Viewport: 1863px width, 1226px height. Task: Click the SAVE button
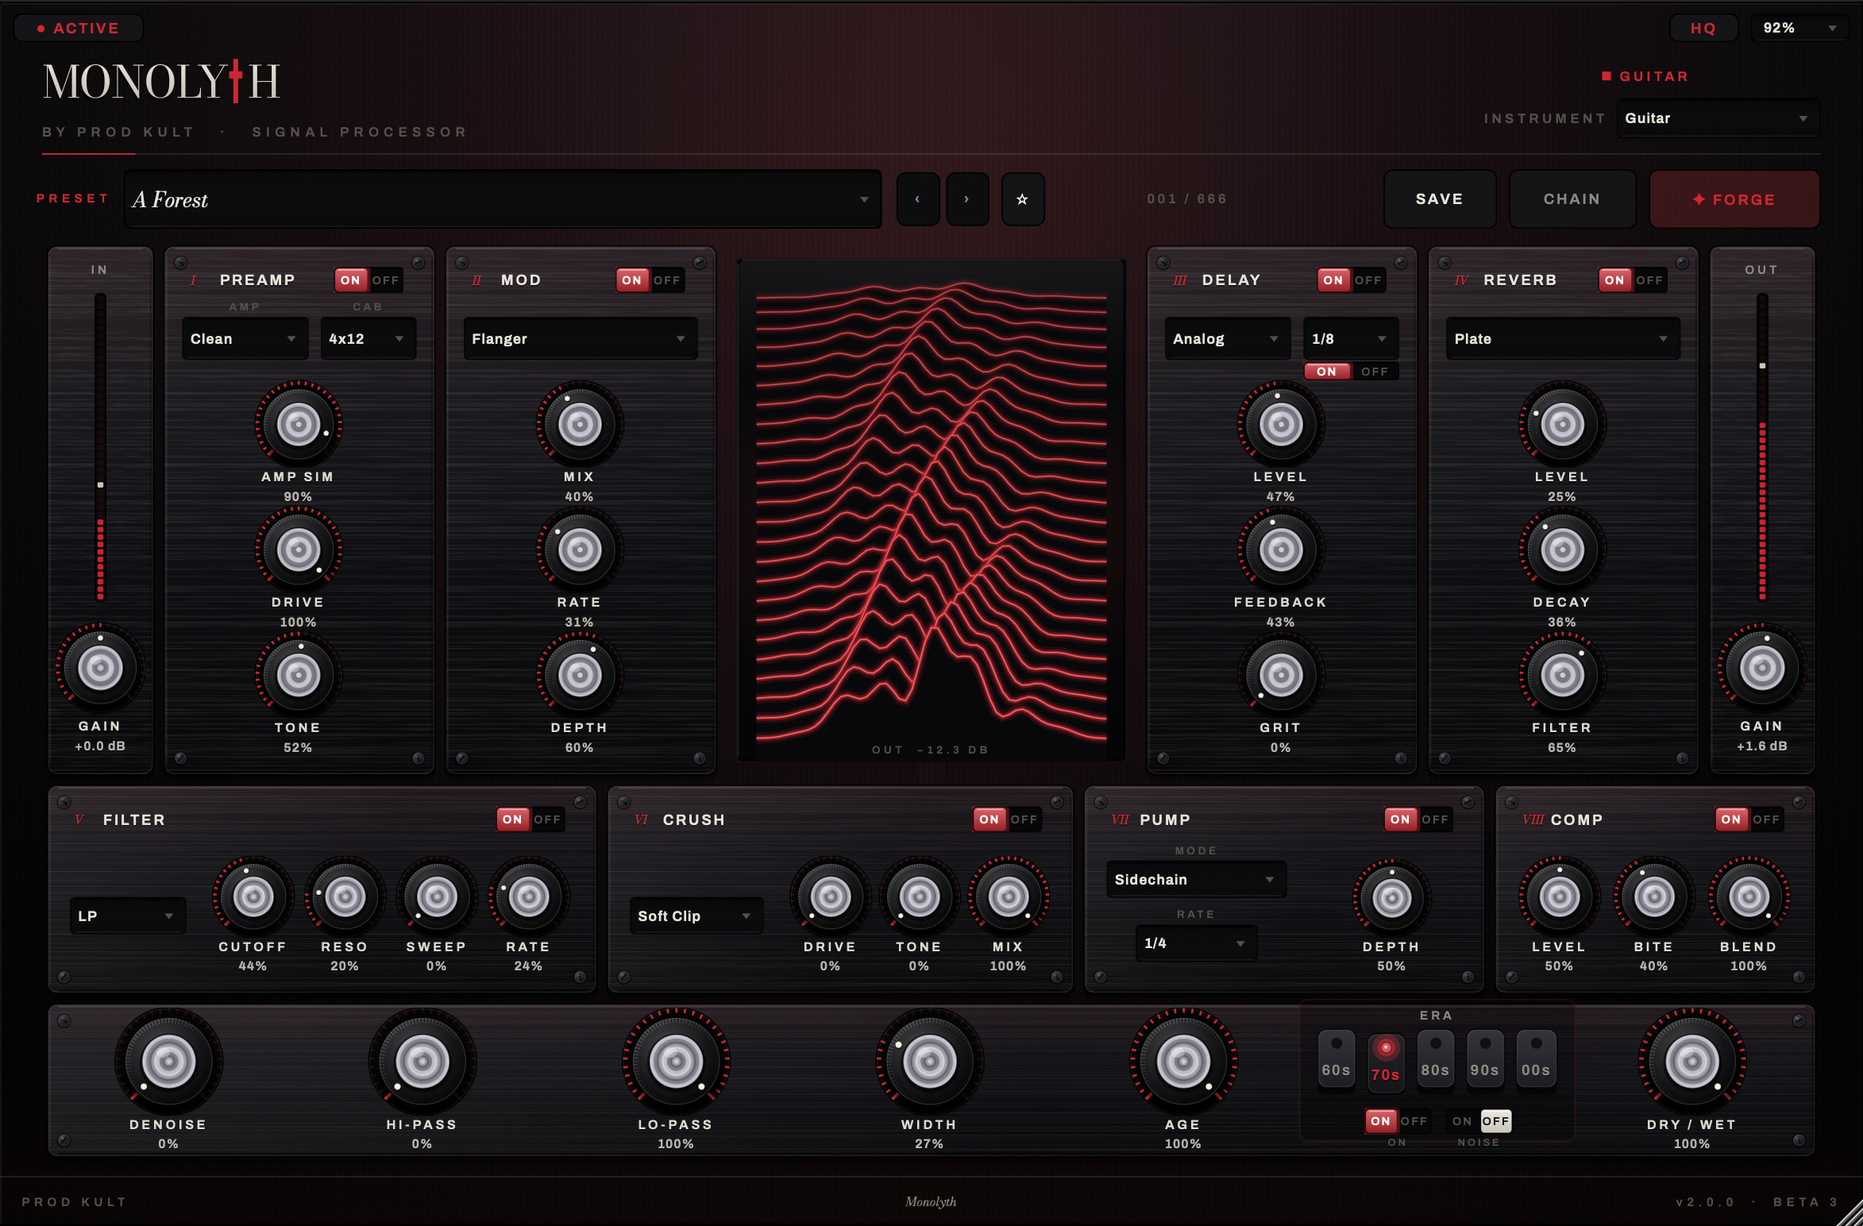[1439, 199]
